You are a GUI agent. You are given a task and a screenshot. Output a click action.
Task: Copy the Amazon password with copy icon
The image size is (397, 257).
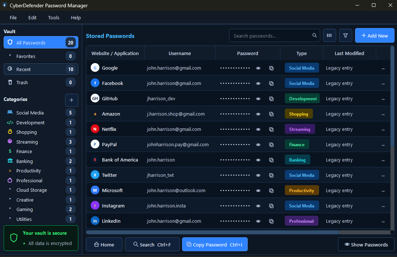click(271, 114)
